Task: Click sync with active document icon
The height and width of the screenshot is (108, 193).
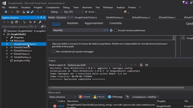Action: [30, 22]
